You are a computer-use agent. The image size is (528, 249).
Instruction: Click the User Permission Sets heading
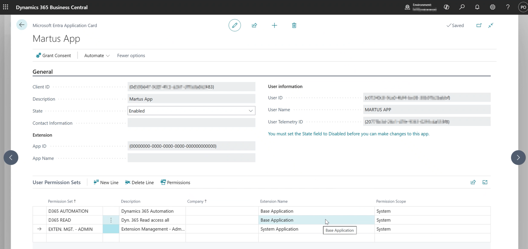click(x=57, y=182)
